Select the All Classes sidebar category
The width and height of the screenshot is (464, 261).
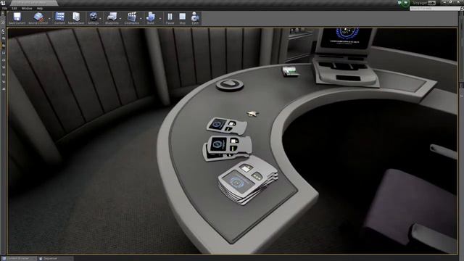[x=4, y=88]
